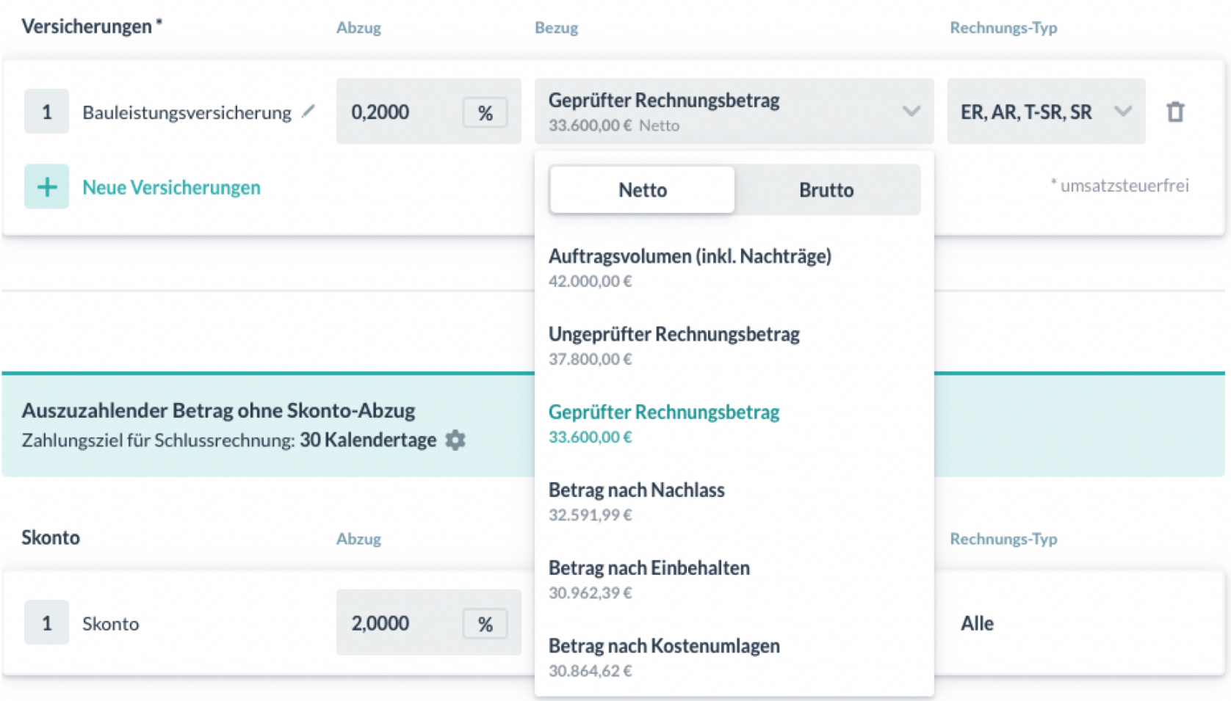Select Auftragsvolumen (inkl. Nachträge) option
This screenshot has width=1231, height=701.
[690, 266]
